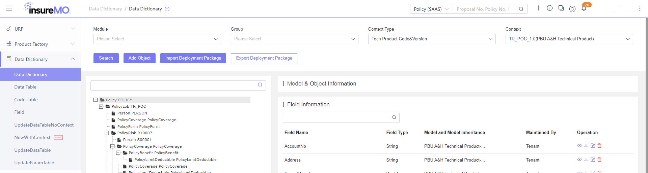Collapse the Policy POLICY tree node
The width and height of the screenshot is (648, 173).
tap(96, 100)
